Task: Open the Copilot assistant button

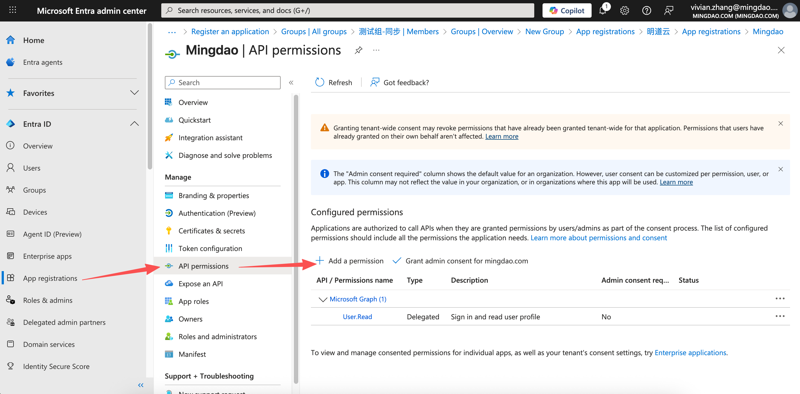Action: [567, 10]
